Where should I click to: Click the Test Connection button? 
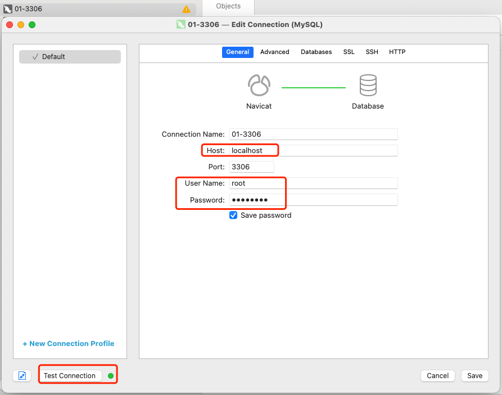(x=70, y=375)
